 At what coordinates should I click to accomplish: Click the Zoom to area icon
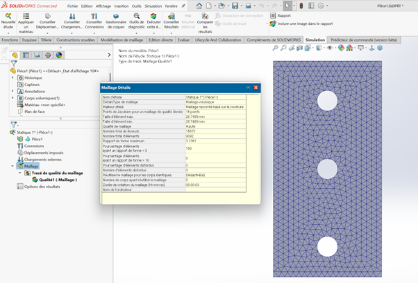click(283, 48)
